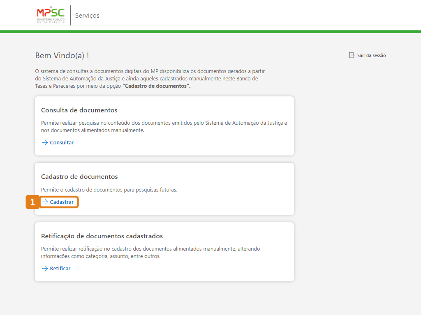Click the 'Permite o cadastro de documentos' description
This screenshot has height=315, width=421.
109,190
